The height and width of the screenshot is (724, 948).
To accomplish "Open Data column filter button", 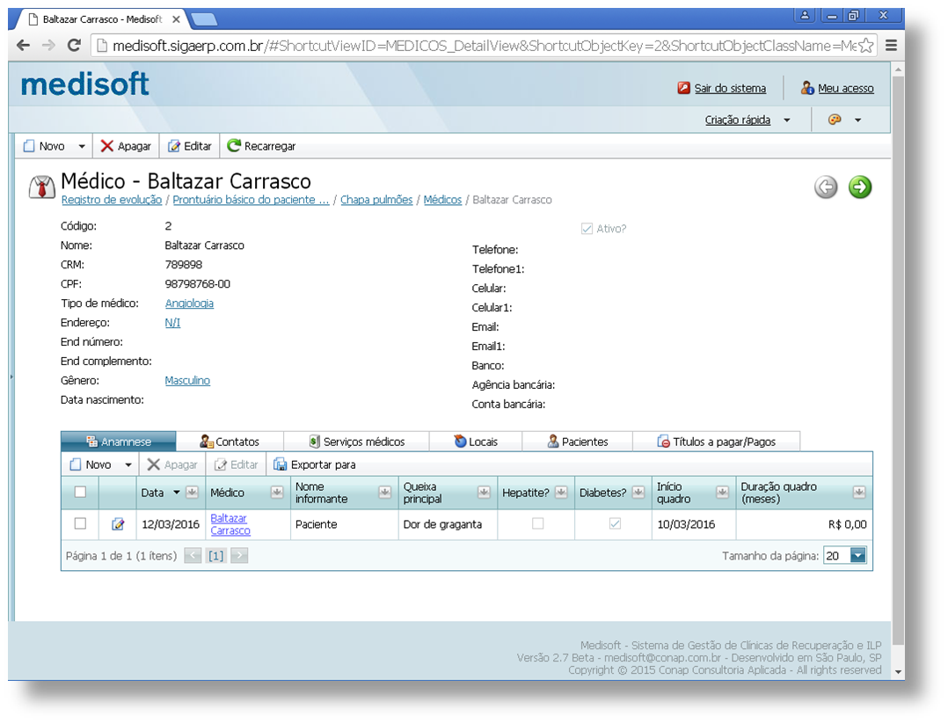I will point(192,493).
